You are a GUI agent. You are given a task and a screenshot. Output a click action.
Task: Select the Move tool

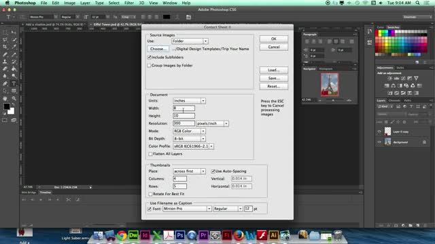14,33
